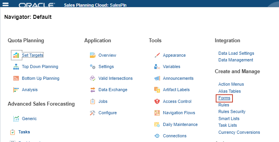The height and width of the screenshot is (142, 279).
Task: Click the Configure tools icon
Action: click(93, 113)
